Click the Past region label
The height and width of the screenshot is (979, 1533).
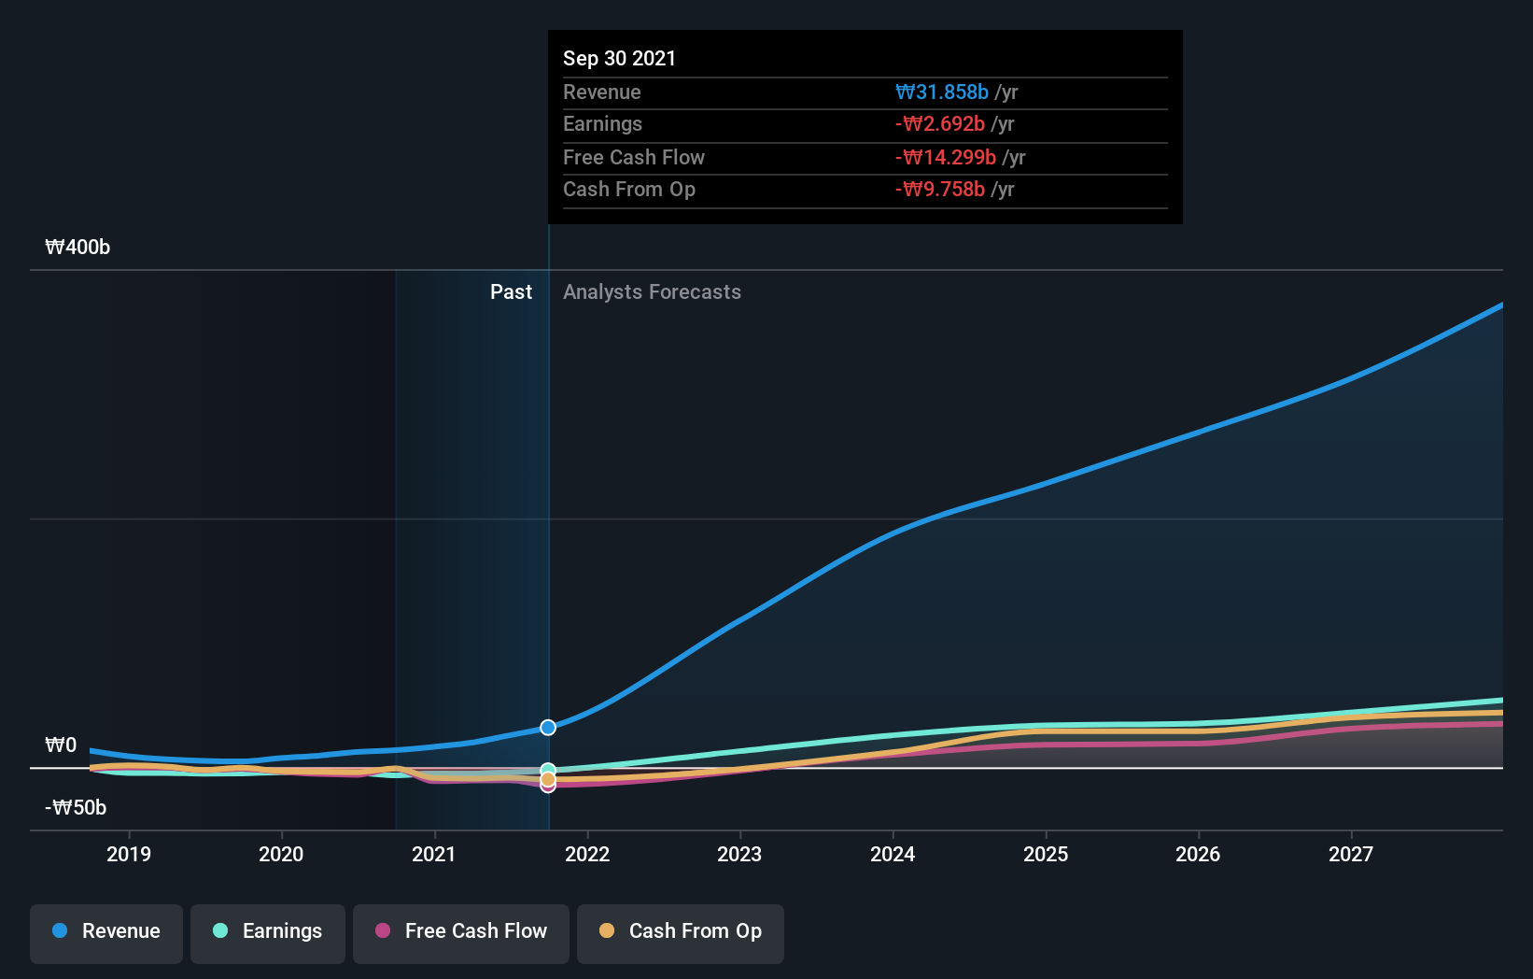511,291
